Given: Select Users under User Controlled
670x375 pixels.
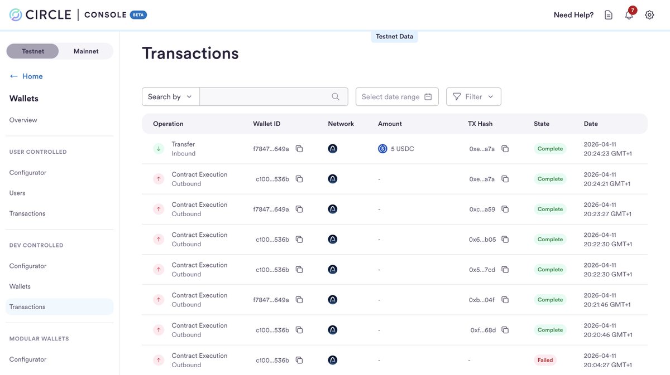Looking at the screenshot, I should coord(17,192).
